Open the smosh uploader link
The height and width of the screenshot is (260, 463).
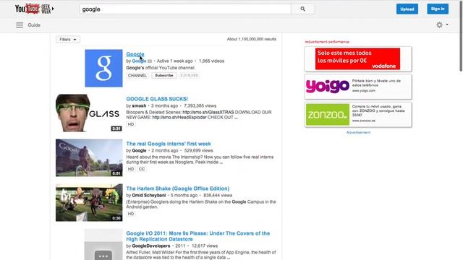point(139,106)
